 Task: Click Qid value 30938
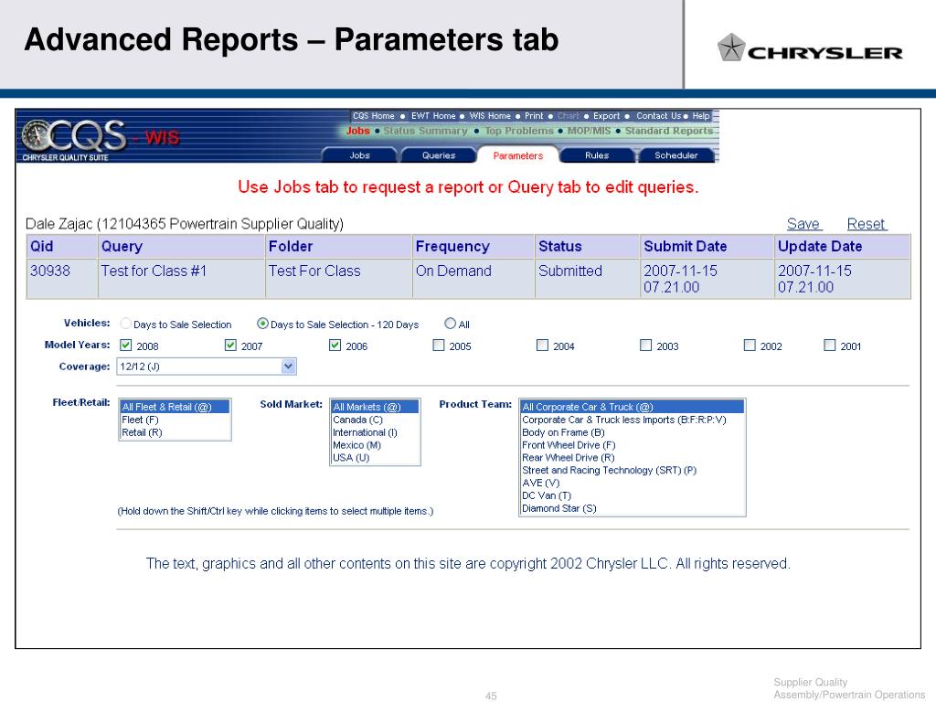coord(50,271)
